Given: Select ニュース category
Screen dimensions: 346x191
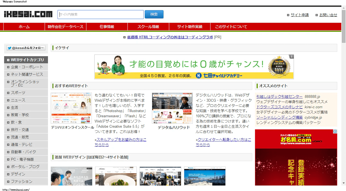Looking at the screenshot, I should [x=26, y=100].
